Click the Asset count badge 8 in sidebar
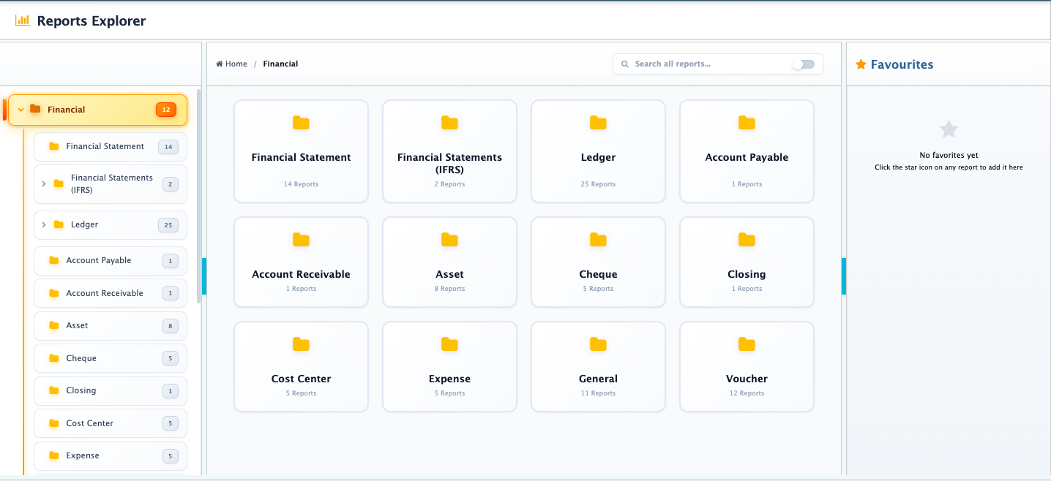Viewport: 1051px width, 481px height. [170, 326]
